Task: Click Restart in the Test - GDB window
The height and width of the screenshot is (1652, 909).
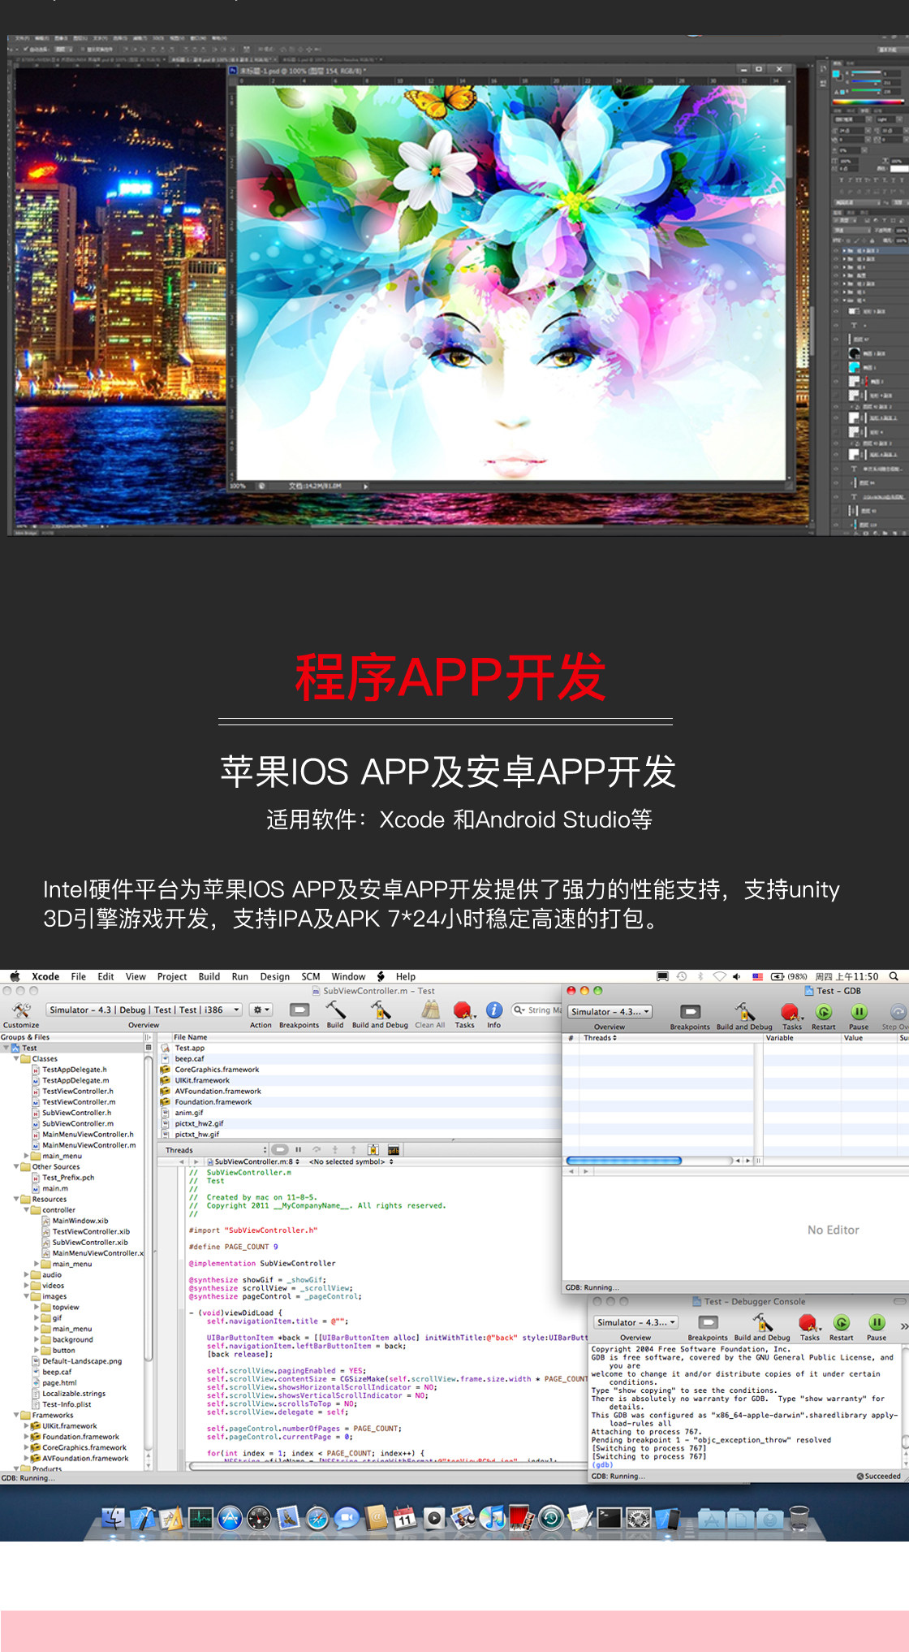Action: (x=824, y=1012)
